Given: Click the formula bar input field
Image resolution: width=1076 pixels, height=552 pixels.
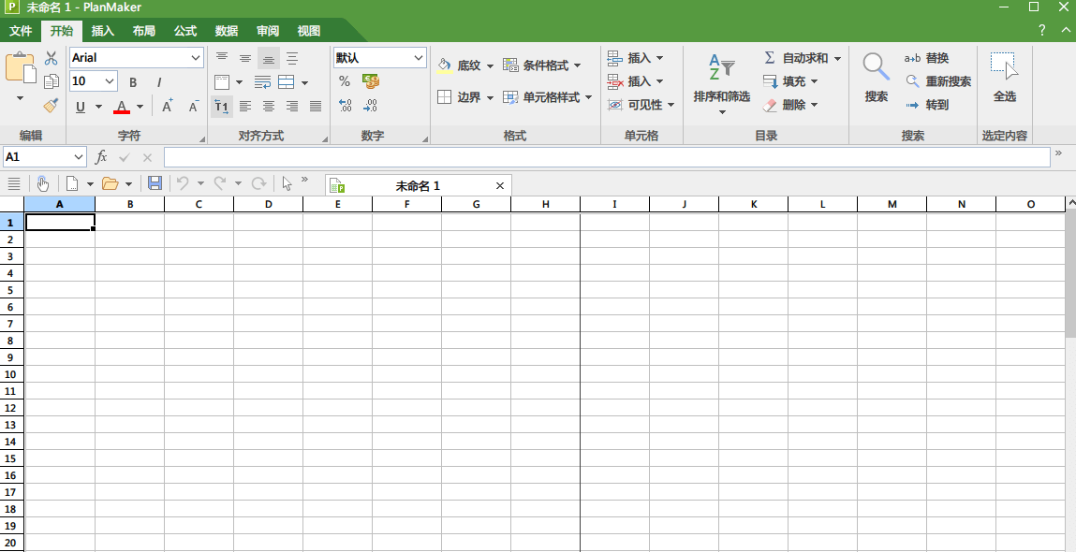Looking at the screenshot, I should tap(606, 157).
